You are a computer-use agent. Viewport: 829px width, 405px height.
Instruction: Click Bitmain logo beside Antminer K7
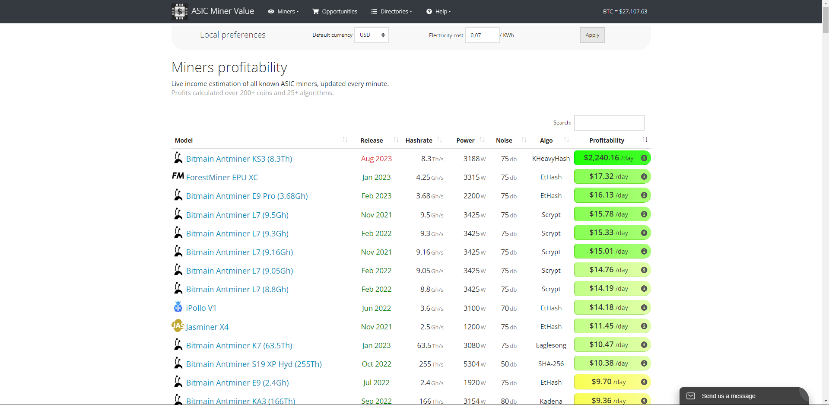pyautogui.click(x=178, y=344)
